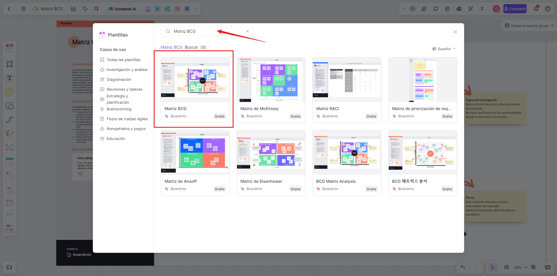
Task: Click the blue P presentation icon
Action: click(158, 9)
